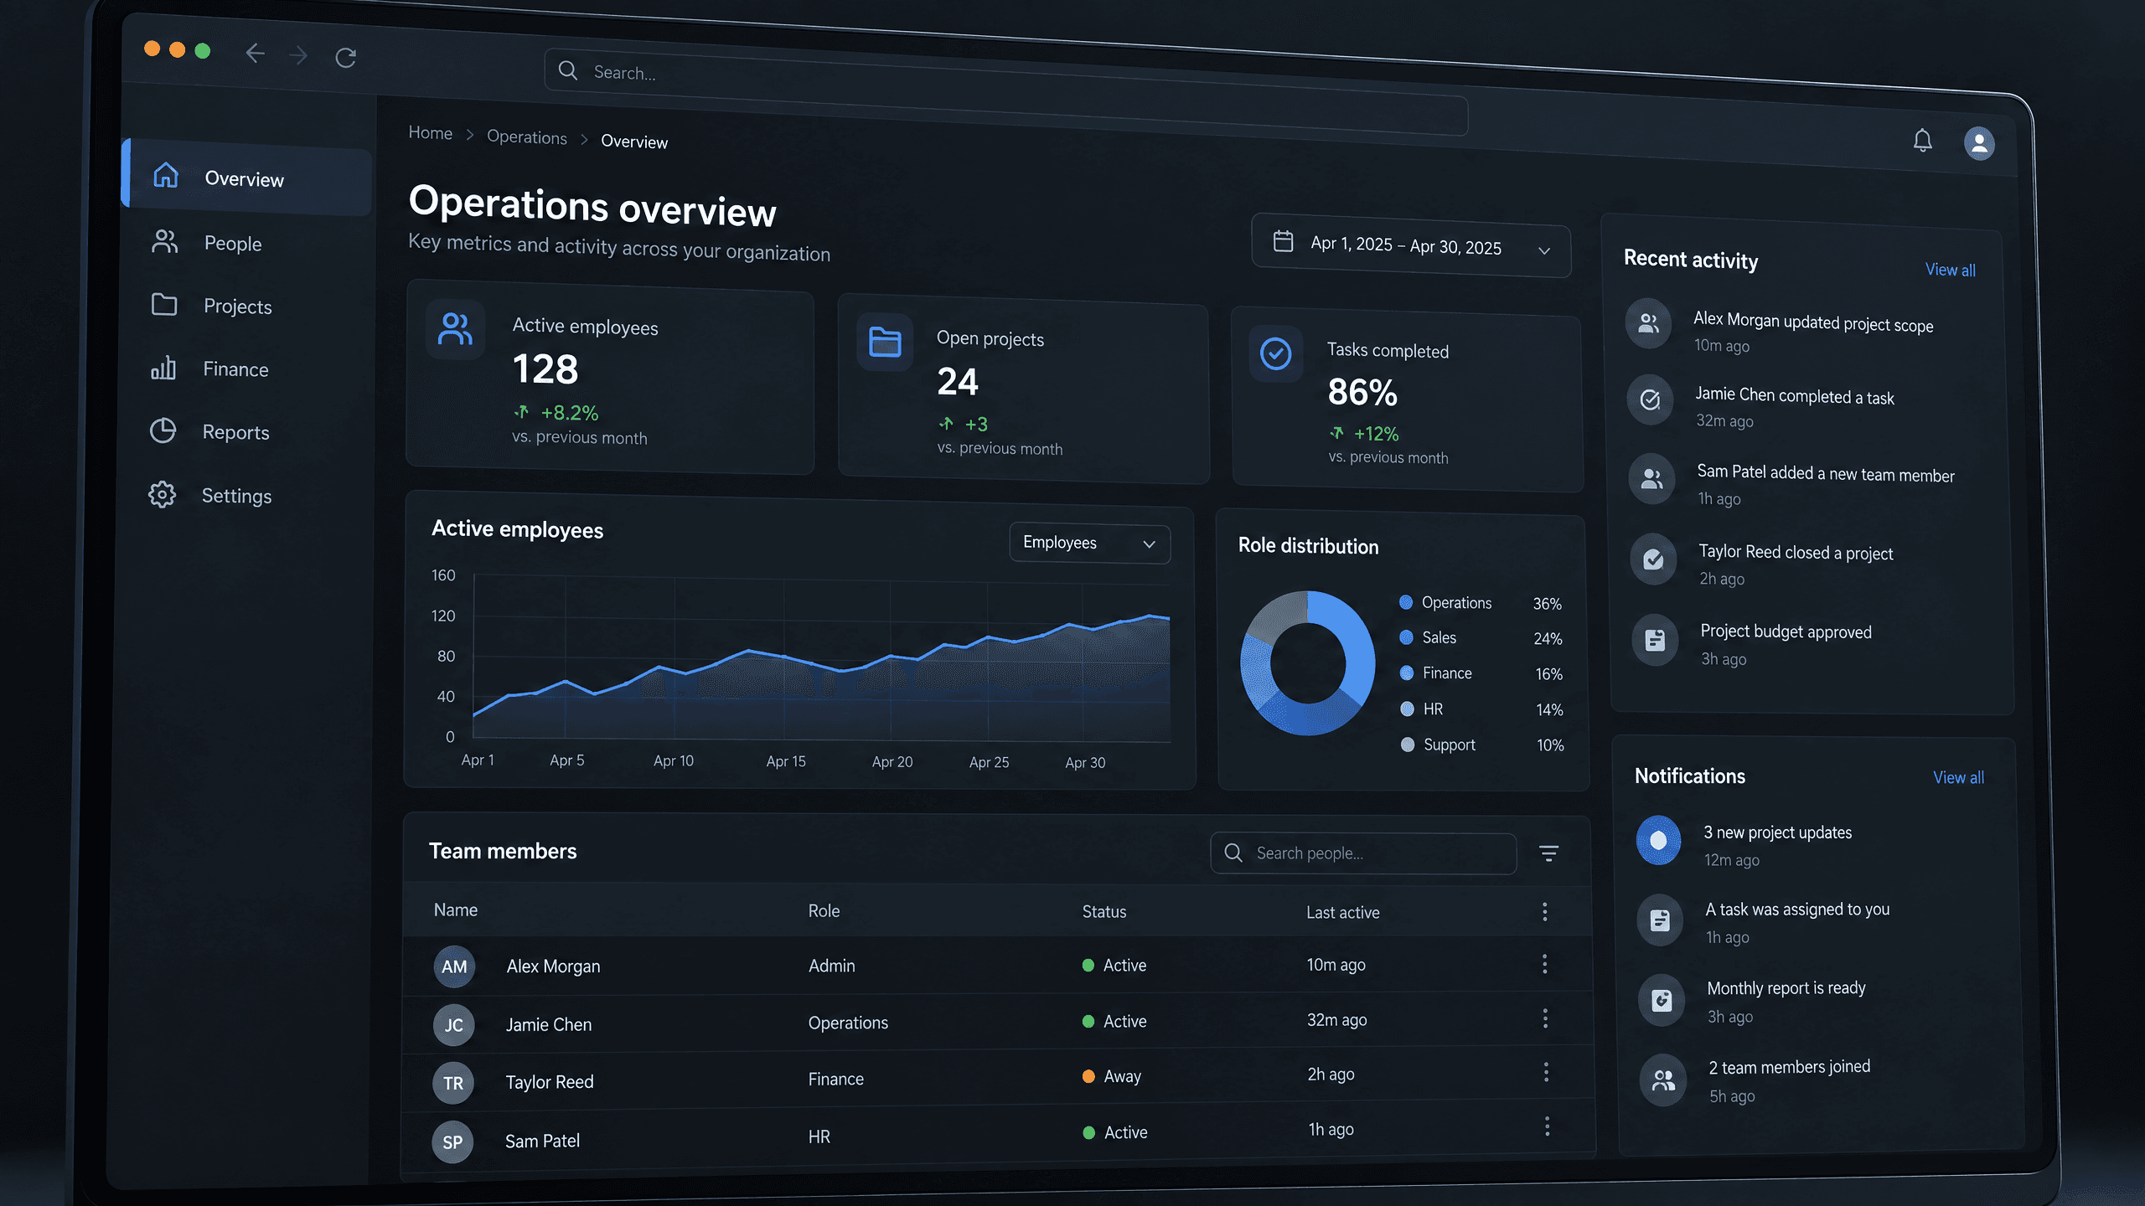Click the HR 14% legend row

tap(1481, 709)
